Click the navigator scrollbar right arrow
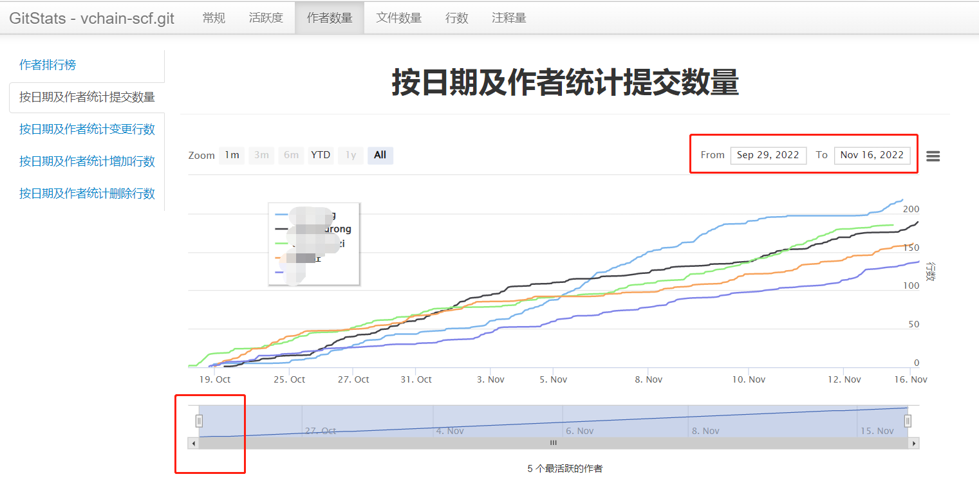The image size is (979, 499). [913, 443]
